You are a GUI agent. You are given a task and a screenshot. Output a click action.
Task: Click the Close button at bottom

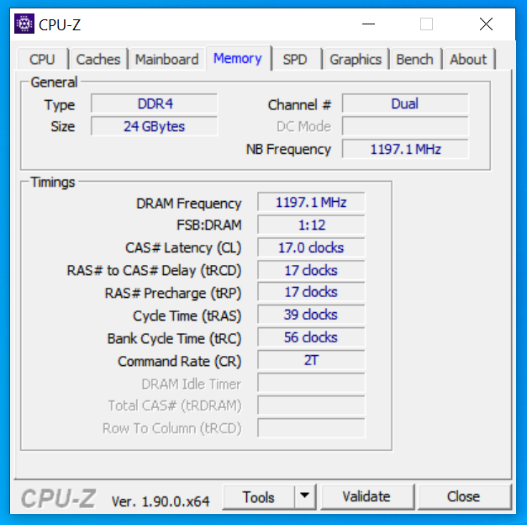coord(463,496)
